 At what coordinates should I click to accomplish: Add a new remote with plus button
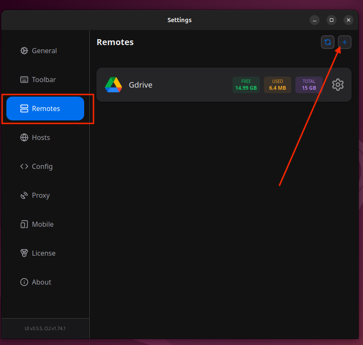[344, 42]
